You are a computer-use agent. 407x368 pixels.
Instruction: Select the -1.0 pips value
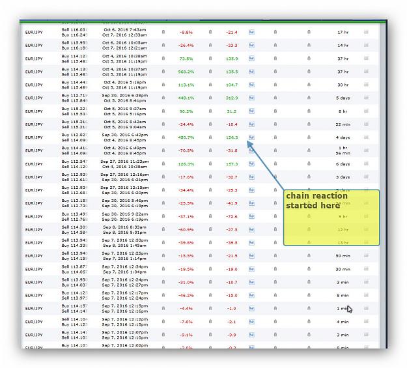tap(232, 309)
